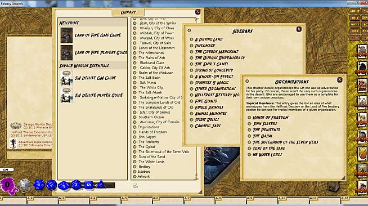Click hotkey slot A-5 in bottom bar
The height and width of the screenshot is (206, 368).
point(137,200)
